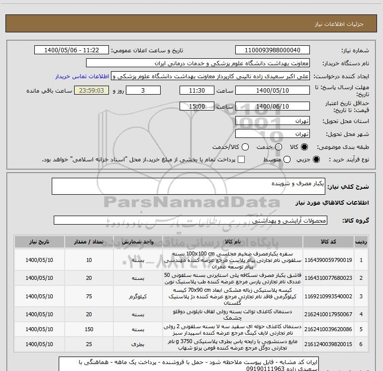Click the تاریخ نیاز column header

pyautogui.click(x=39, y=242)
